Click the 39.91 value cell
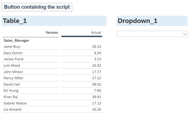This screenshot has height=114, width=189. [x=96, y=97]
